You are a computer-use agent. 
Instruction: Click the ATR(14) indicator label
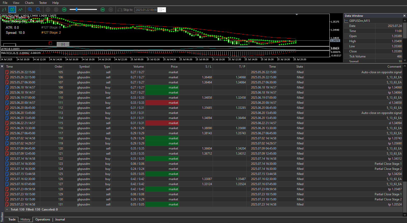(10, 49)
